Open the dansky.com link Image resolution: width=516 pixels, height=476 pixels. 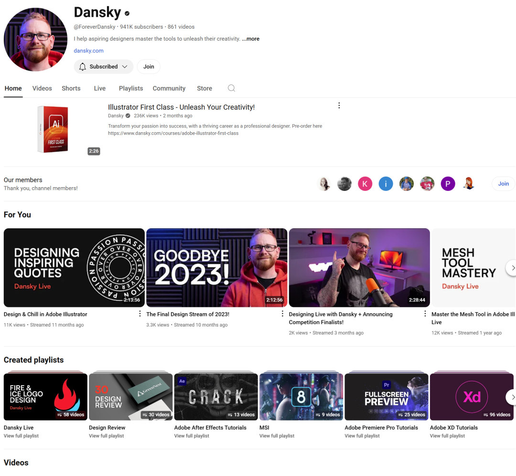point(88,51)
